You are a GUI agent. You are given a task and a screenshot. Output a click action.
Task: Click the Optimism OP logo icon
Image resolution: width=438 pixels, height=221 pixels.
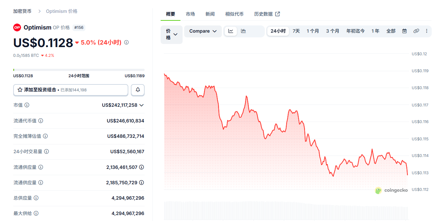point(17,28)
